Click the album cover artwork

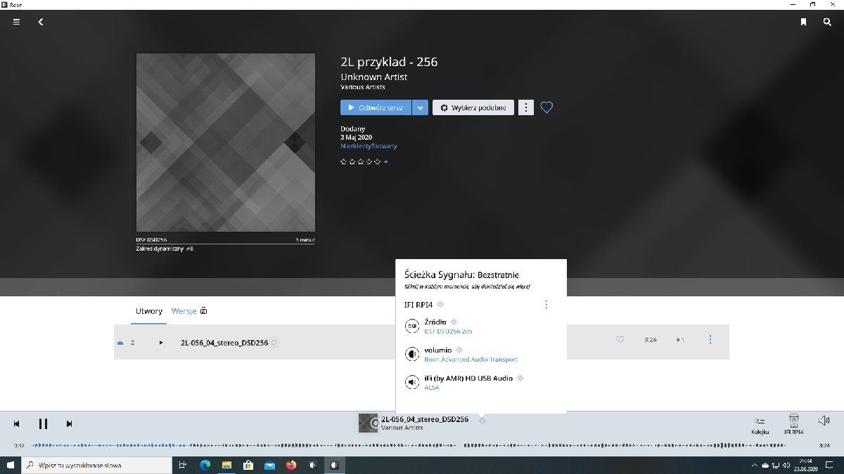(226, 143)
